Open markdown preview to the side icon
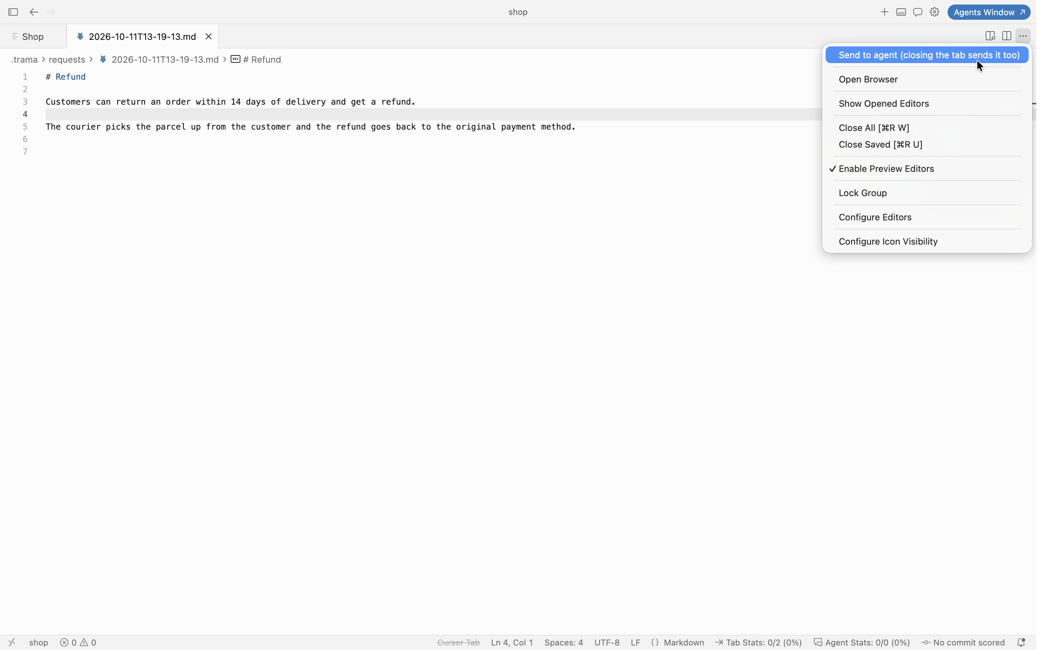Screen dimensions: 1048x650 click(x=990, y=36)
